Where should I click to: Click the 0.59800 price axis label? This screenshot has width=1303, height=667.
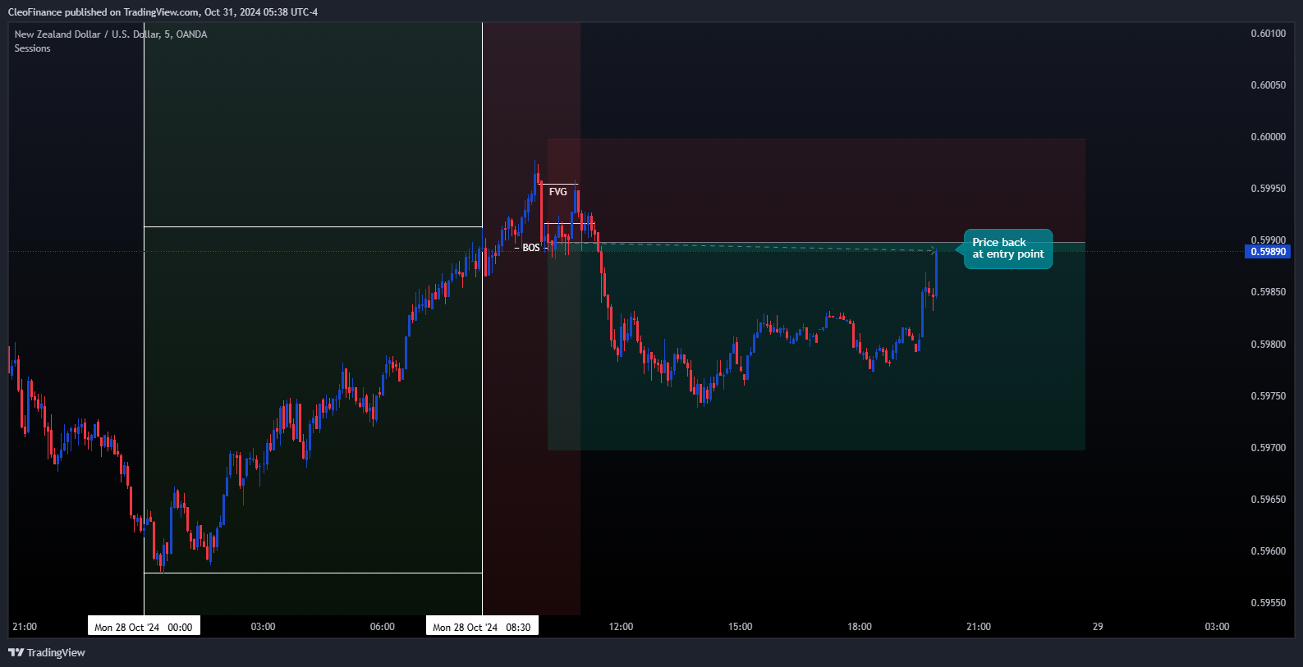click(1269, 345)
